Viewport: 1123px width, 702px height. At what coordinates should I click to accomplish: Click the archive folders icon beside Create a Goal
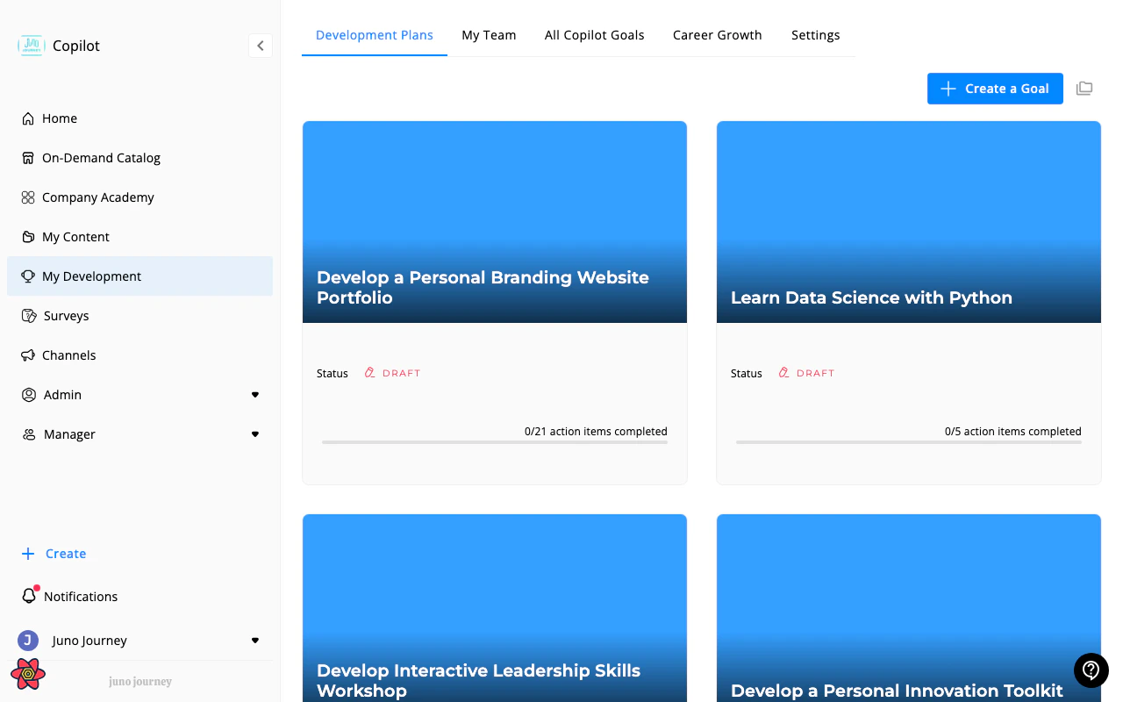coord(1084,89)
